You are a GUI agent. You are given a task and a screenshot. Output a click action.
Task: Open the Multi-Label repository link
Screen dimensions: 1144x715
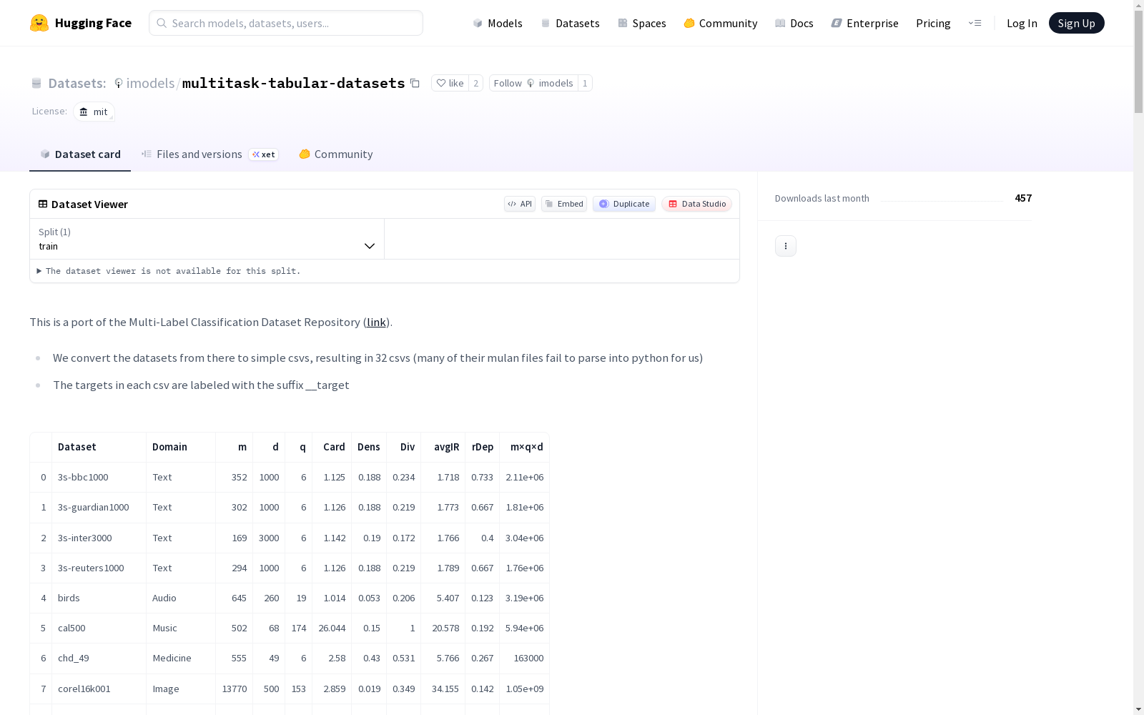tap(376, 322)
